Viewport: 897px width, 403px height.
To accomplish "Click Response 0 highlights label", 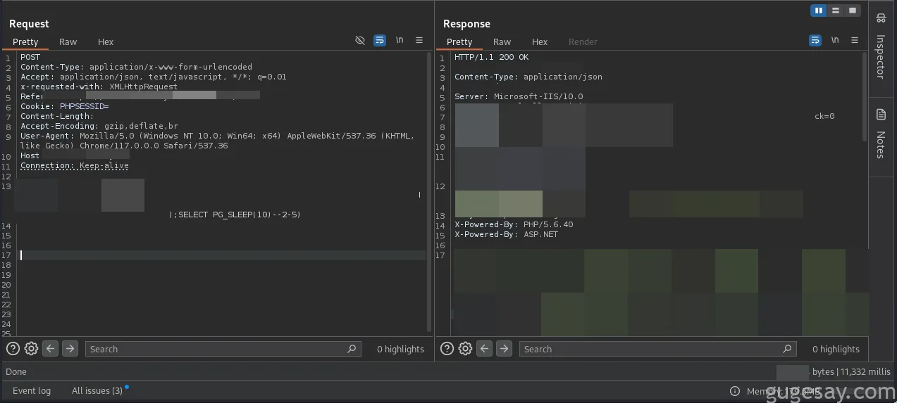I will pos(836,349).
